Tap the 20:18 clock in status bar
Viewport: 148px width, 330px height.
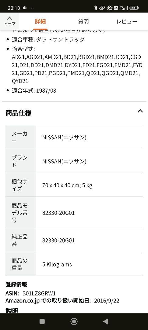(14, 8)
